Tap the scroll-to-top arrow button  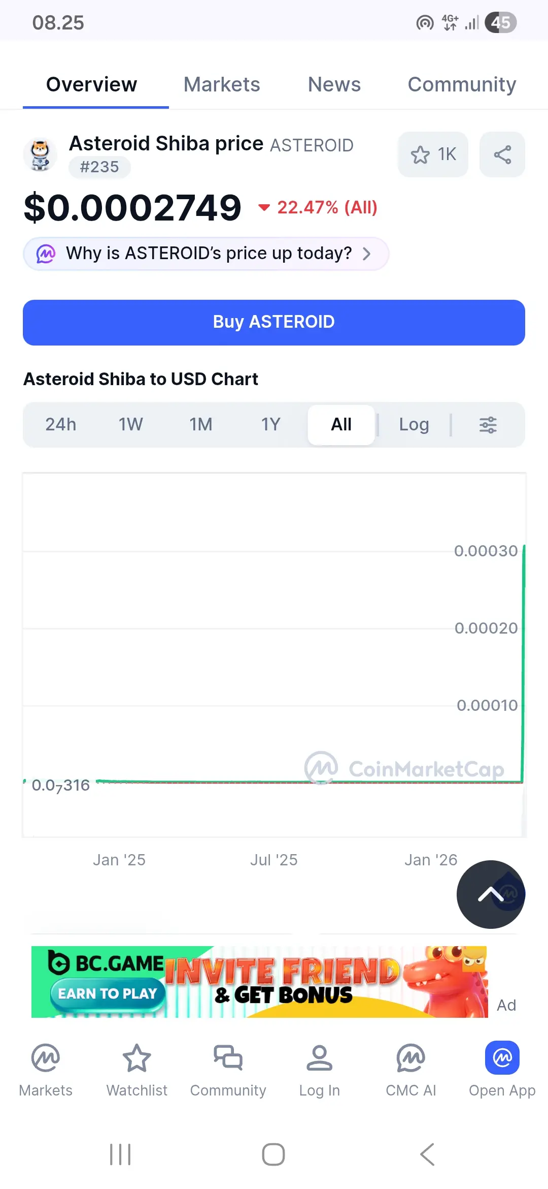coord(491,894)
